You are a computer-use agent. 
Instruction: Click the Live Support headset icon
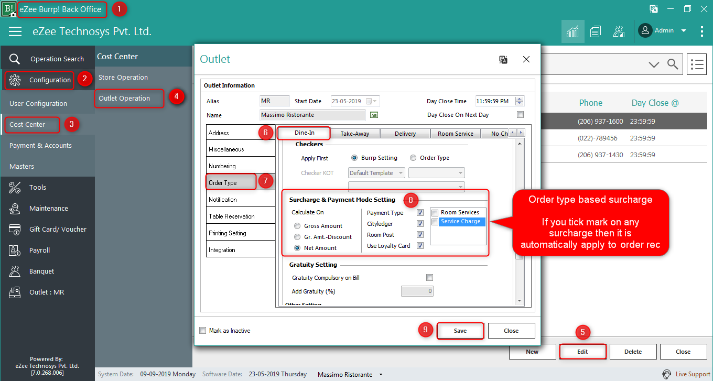click(x=667, y=374)
